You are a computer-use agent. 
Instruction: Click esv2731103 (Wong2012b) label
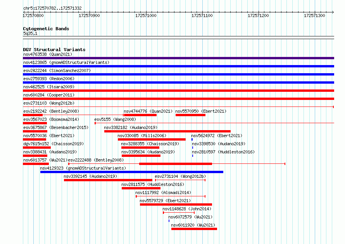click(x=49, y=103)
